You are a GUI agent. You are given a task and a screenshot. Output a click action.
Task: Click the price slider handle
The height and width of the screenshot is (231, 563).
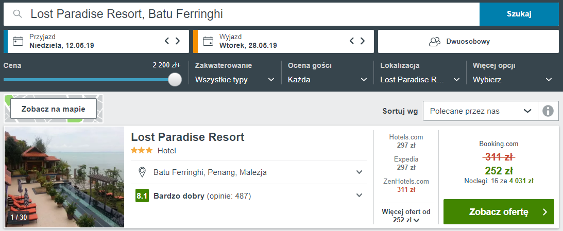click(175, 79)
